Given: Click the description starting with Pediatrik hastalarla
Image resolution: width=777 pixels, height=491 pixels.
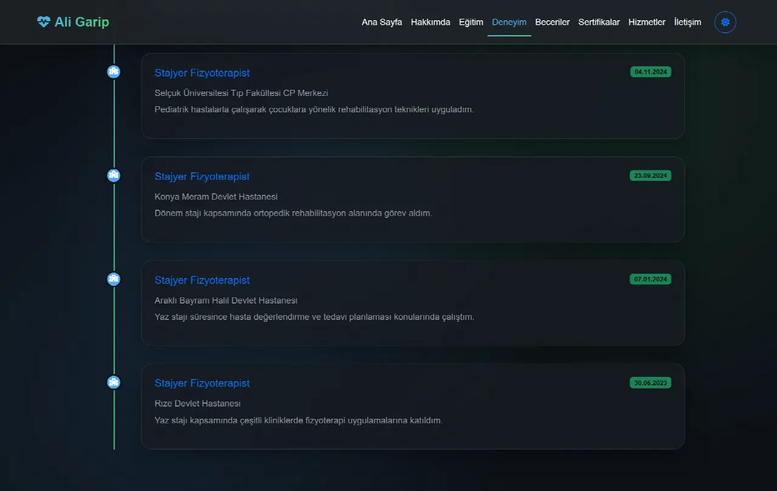Looking at the screenshot, I should pos(314,110).
